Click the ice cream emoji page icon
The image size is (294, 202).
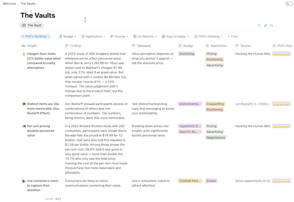(x=24, y=54)
